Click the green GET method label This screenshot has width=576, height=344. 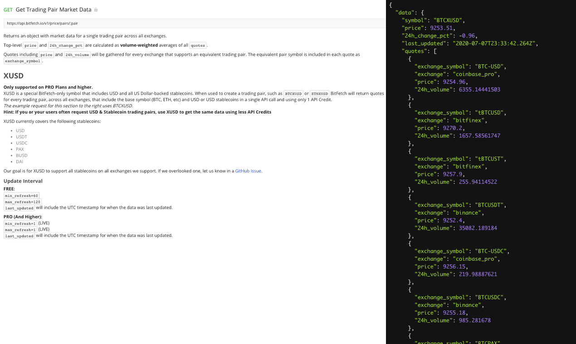point(8,10)
